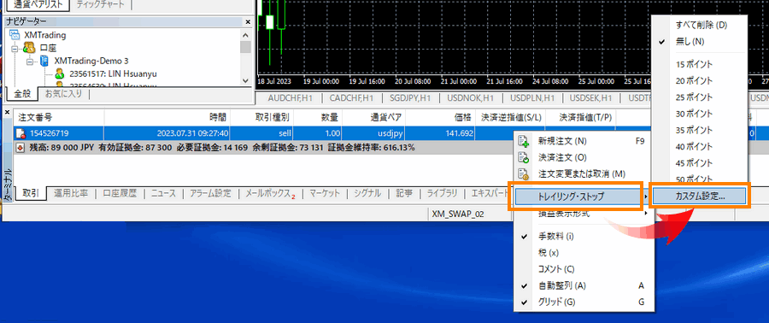Screen dimensions: 769x323
Task: Collapse the 口座 tree node
Action: (x=15, y=49)
